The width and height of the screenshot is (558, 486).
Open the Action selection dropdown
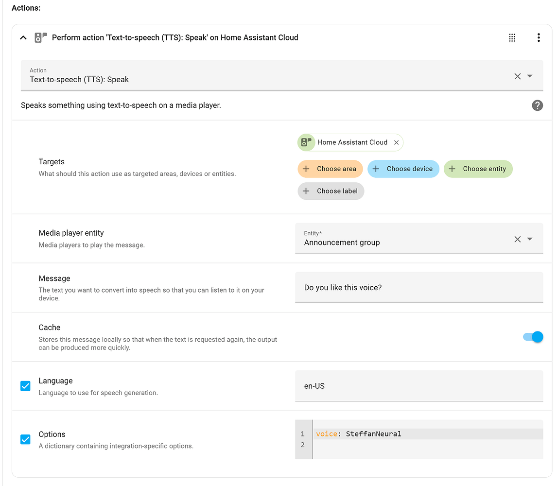coord(530,76)
